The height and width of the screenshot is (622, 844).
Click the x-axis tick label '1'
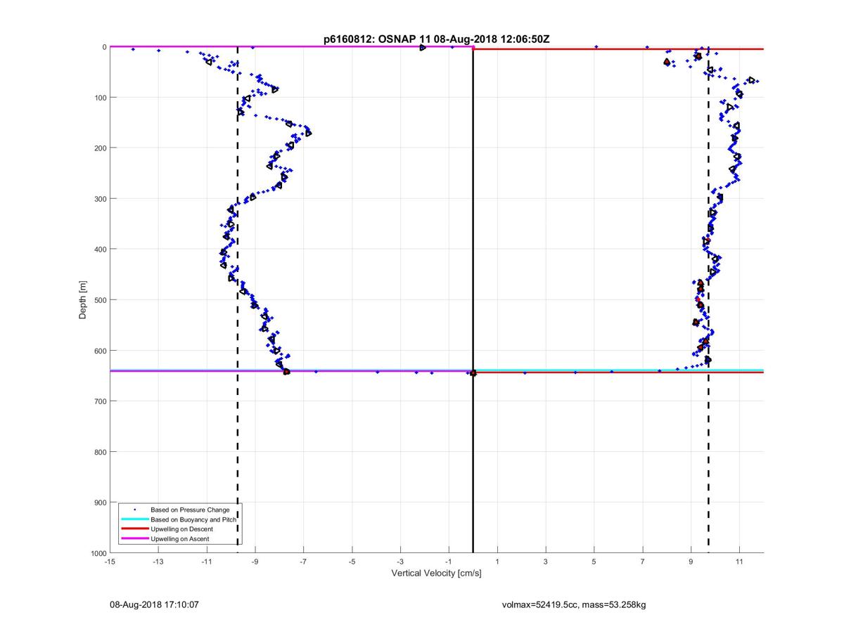pos(497,562)
